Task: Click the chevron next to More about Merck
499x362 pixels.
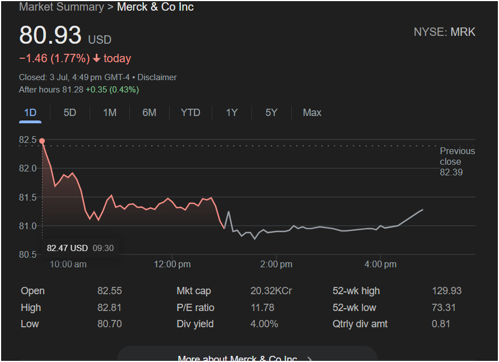Action: pyautogui.click(x=310, y=359)
